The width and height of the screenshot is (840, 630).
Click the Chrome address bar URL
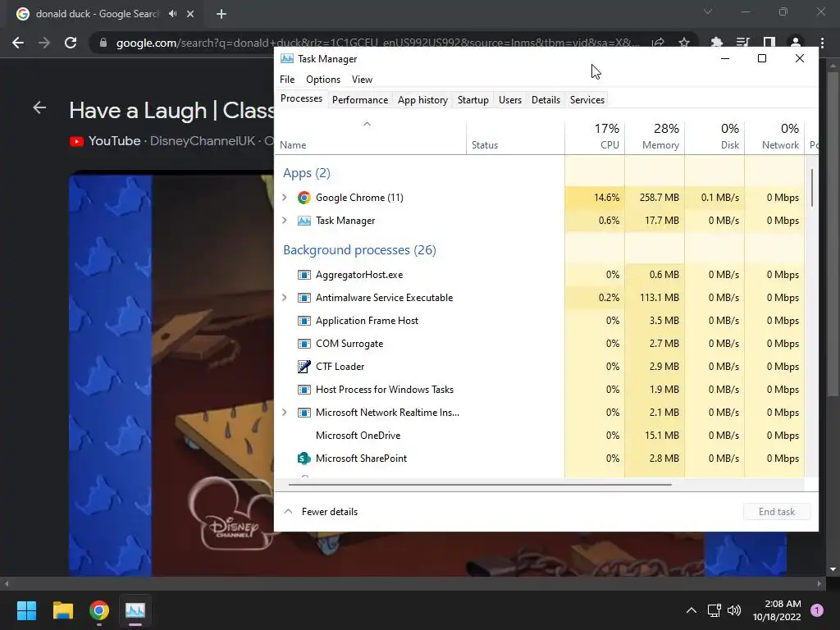click(x=377, y=43)
